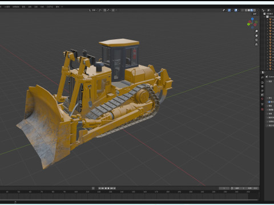Toggle viewport gizmos display

coord(229,10)
